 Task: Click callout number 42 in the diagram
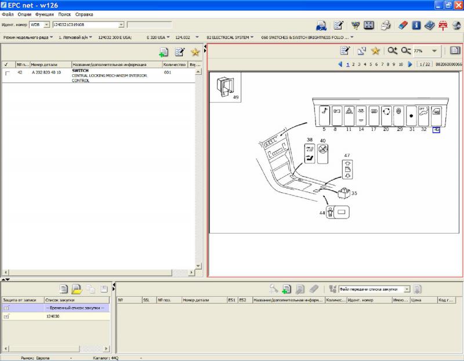click(x=436, y=130)
